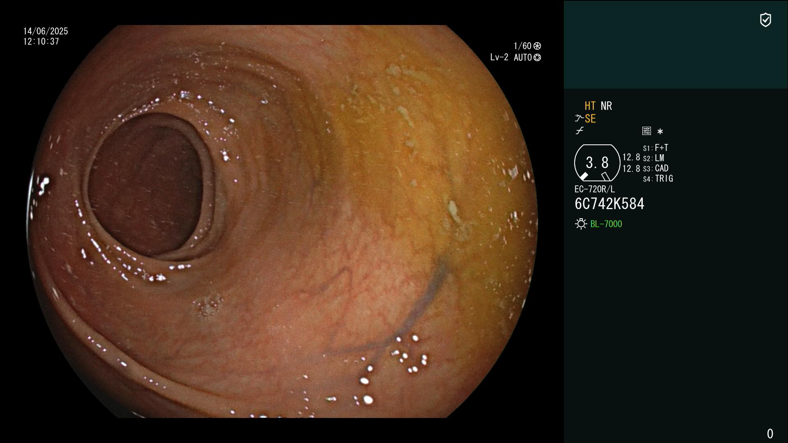Click the scope tip diagram showing 3.8
This screenshot has height=443, width=788.
point(597,163)
